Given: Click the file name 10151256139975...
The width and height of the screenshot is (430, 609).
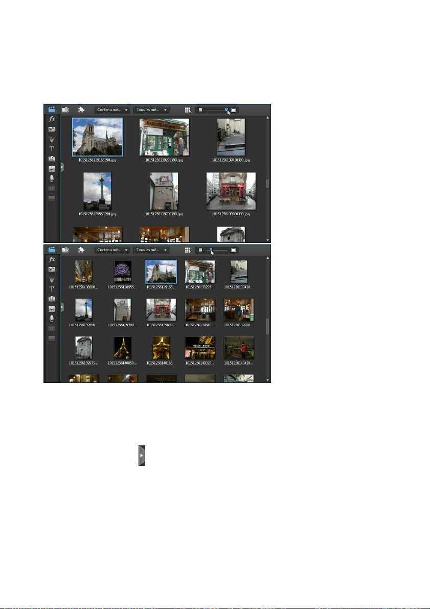Looking at the screenshot, I should [83, 363].
